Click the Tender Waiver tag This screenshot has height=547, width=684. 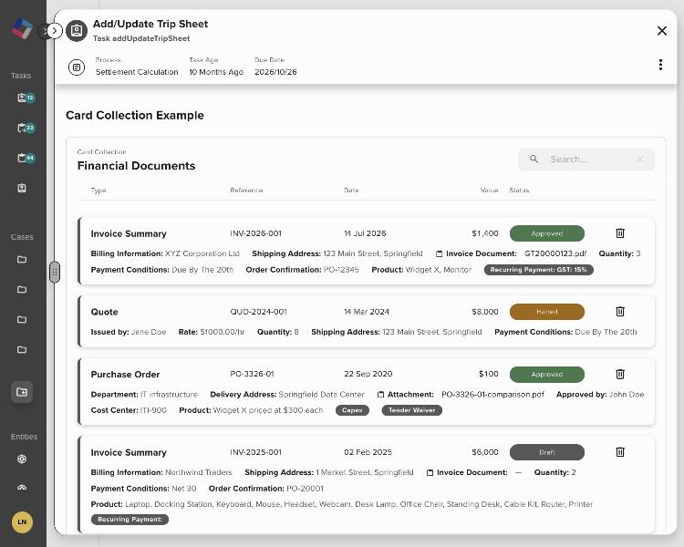(412, 410)
